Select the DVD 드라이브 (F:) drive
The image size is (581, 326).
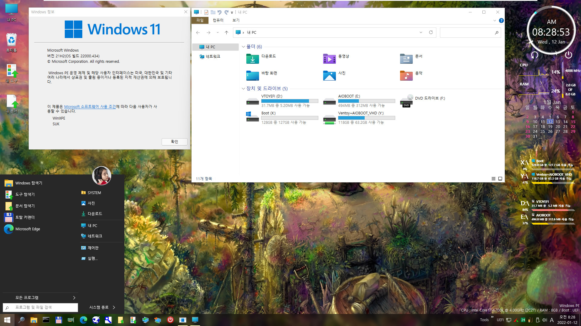point(422,101)
